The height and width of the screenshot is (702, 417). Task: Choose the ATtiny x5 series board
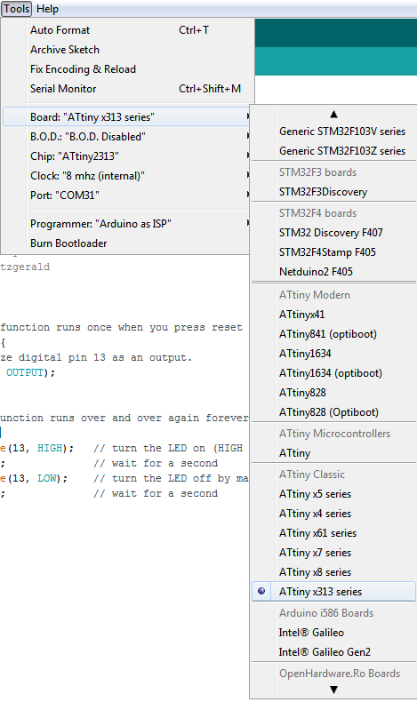333,494
